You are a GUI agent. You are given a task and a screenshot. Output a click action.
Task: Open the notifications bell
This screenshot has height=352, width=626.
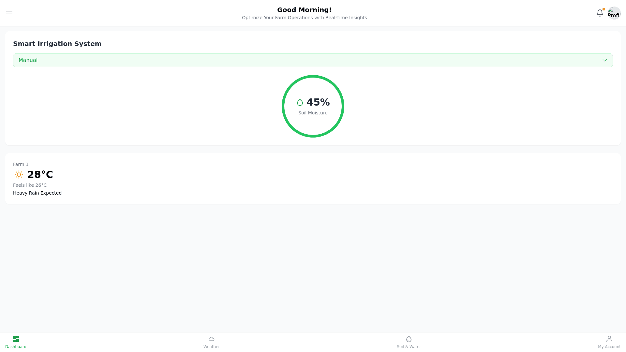(600, 13)
